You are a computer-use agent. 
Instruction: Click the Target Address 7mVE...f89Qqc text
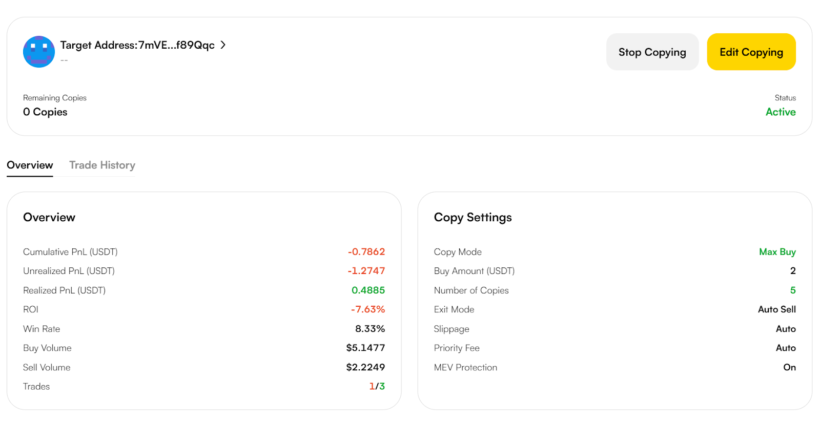[x=137, y=45]
